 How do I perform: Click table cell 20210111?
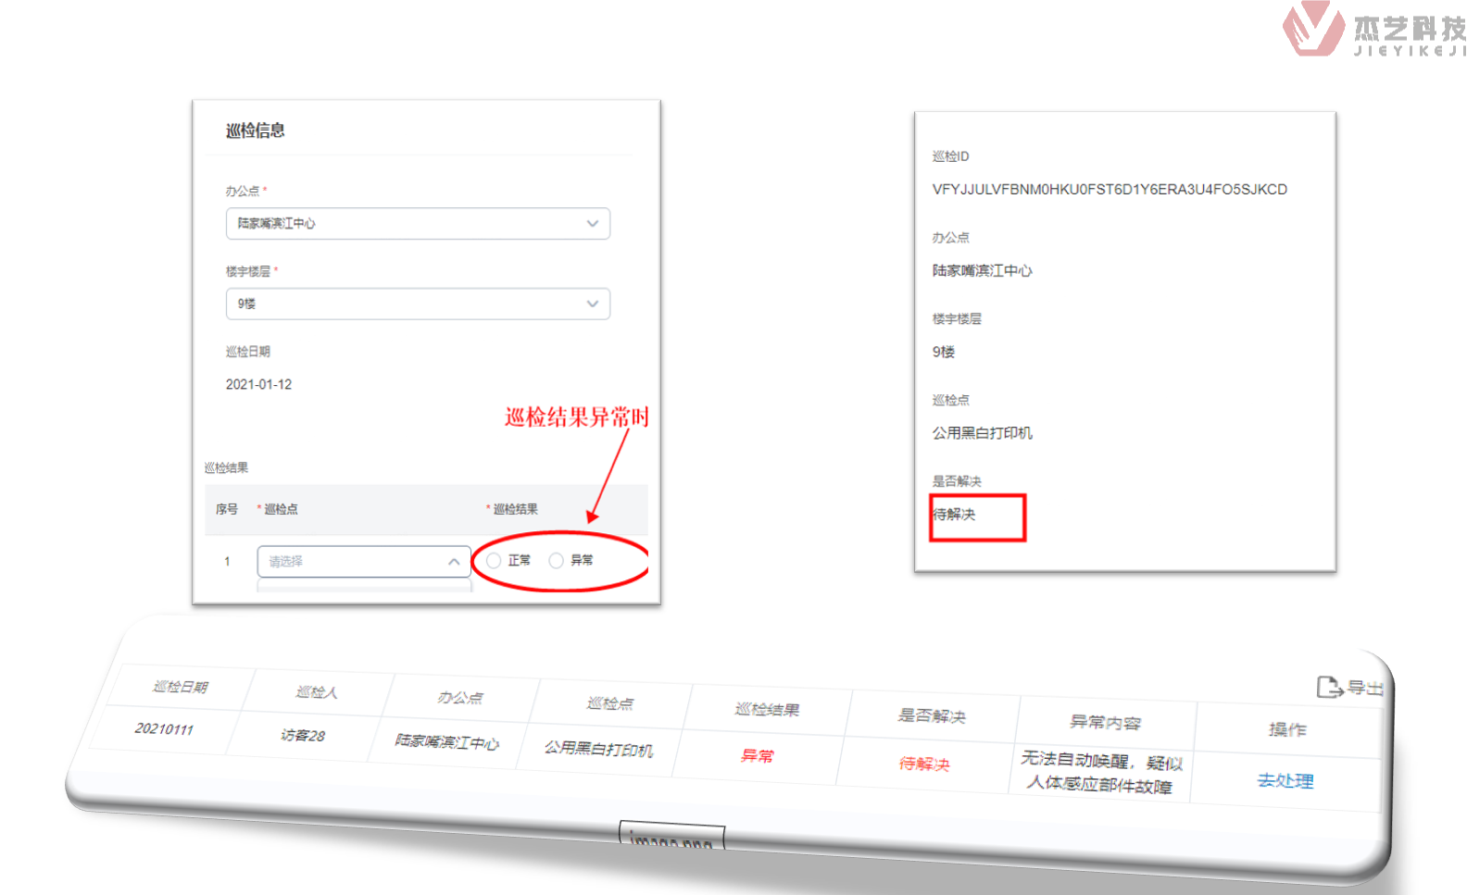click(164, 728)
